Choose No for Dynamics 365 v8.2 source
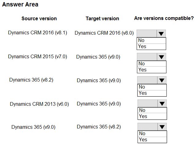The image size is (195, 145). 152,87
